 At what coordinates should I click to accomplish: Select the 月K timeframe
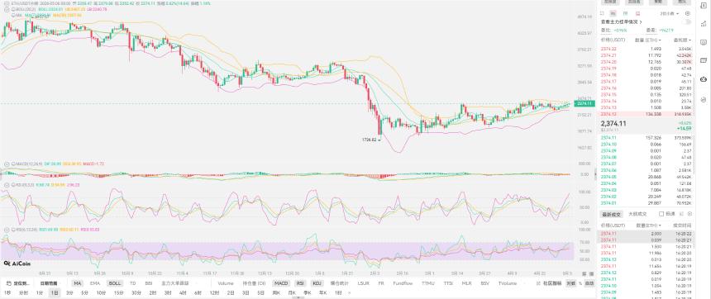(x=292, y=292)
